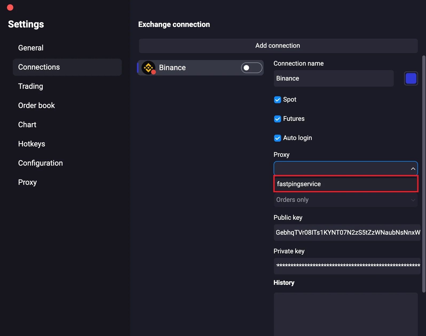Click the Binance logo icon
Screen dimensions: 426x336
pyautogui.click(x=148, y=68)
